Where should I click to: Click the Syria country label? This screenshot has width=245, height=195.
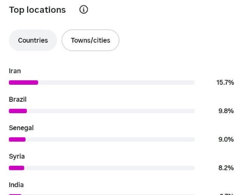click(17, 156)
